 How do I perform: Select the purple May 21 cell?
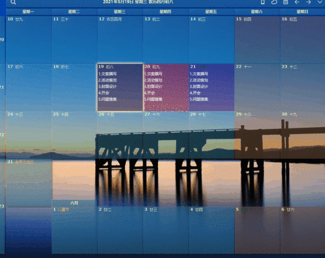[211, 87]
